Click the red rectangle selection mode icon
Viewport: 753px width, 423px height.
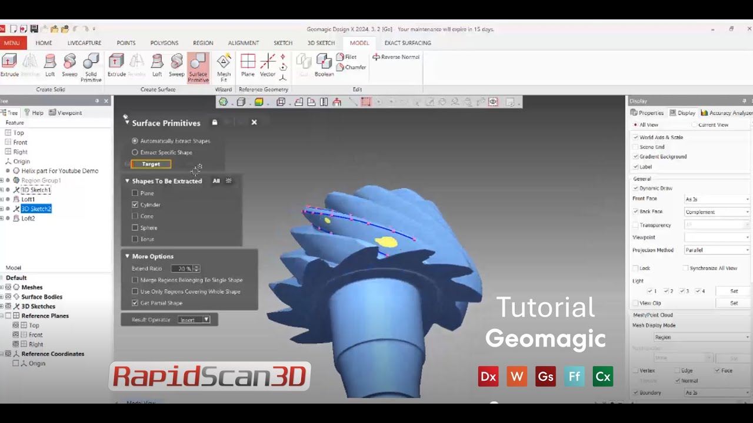coord(366,102)
